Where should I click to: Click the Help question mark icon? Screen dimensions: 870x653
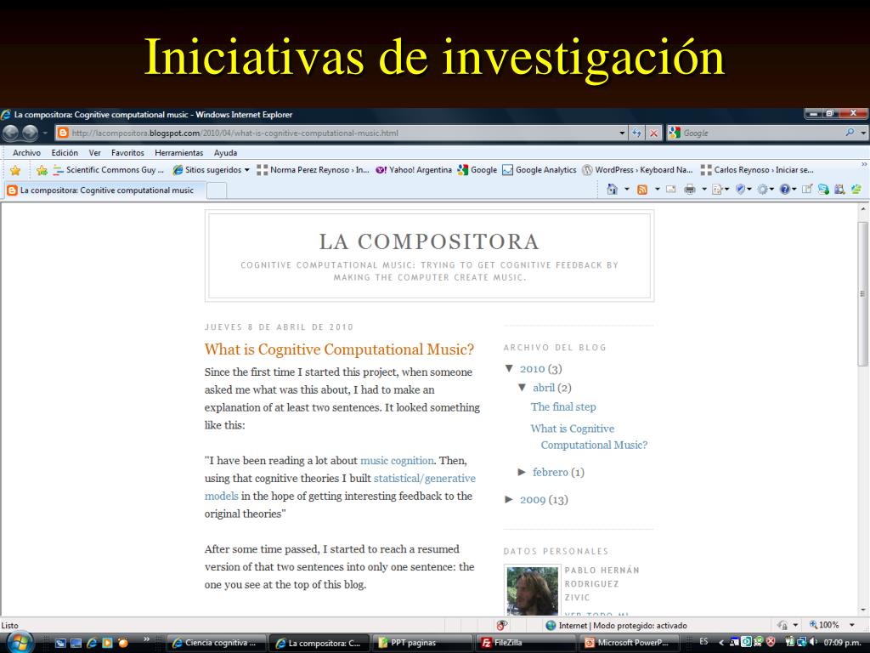pos(784,190)
